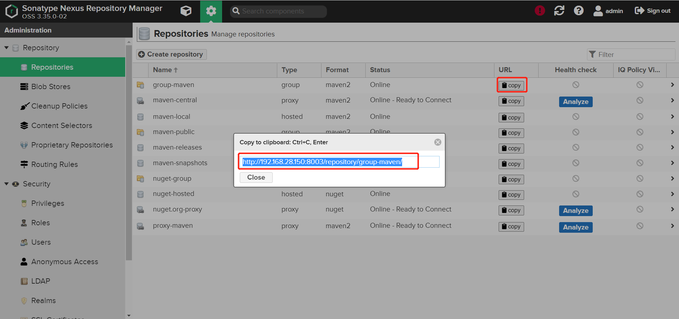Screen dimensions: 679x319
Task: Analyze nuget.org-proxy health check
Action: coord(576,211)
